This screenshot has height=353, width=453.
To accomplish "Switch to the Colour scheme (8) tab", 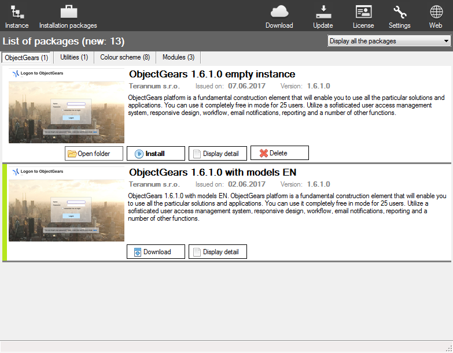I will 125,57.
